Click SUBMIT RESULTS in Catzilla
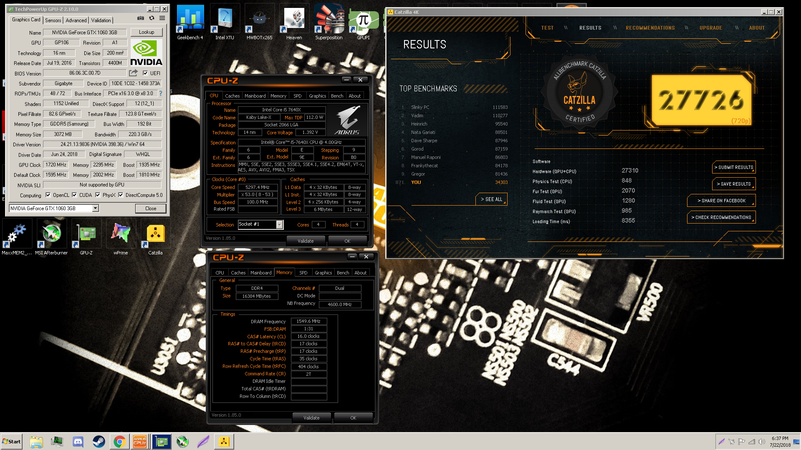The height and width of the screenshot is (450, 801). [x=734, y=167]
